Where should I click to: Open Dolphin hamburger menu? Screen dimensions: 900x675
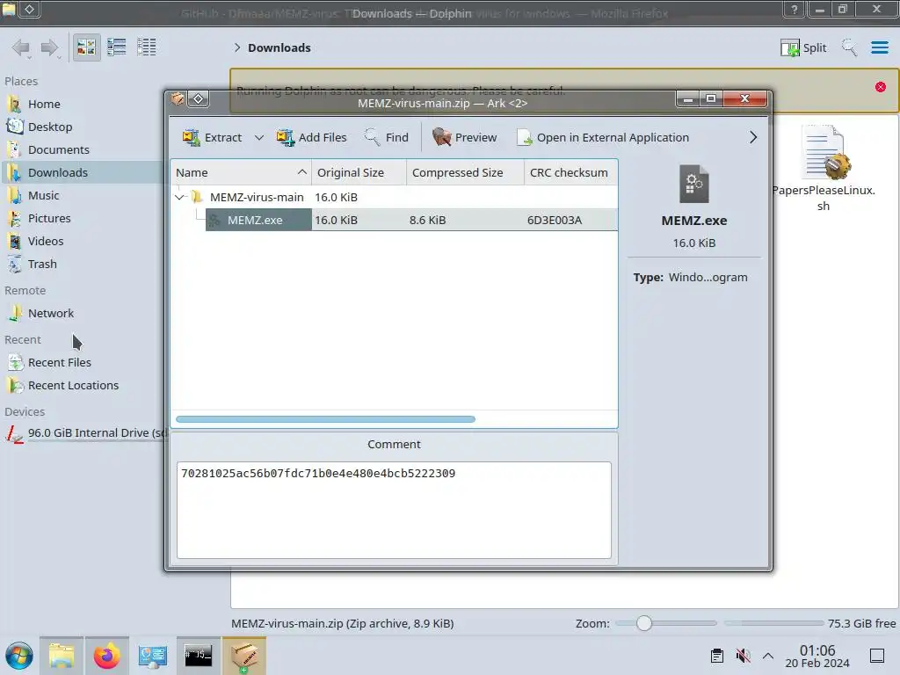879,47
